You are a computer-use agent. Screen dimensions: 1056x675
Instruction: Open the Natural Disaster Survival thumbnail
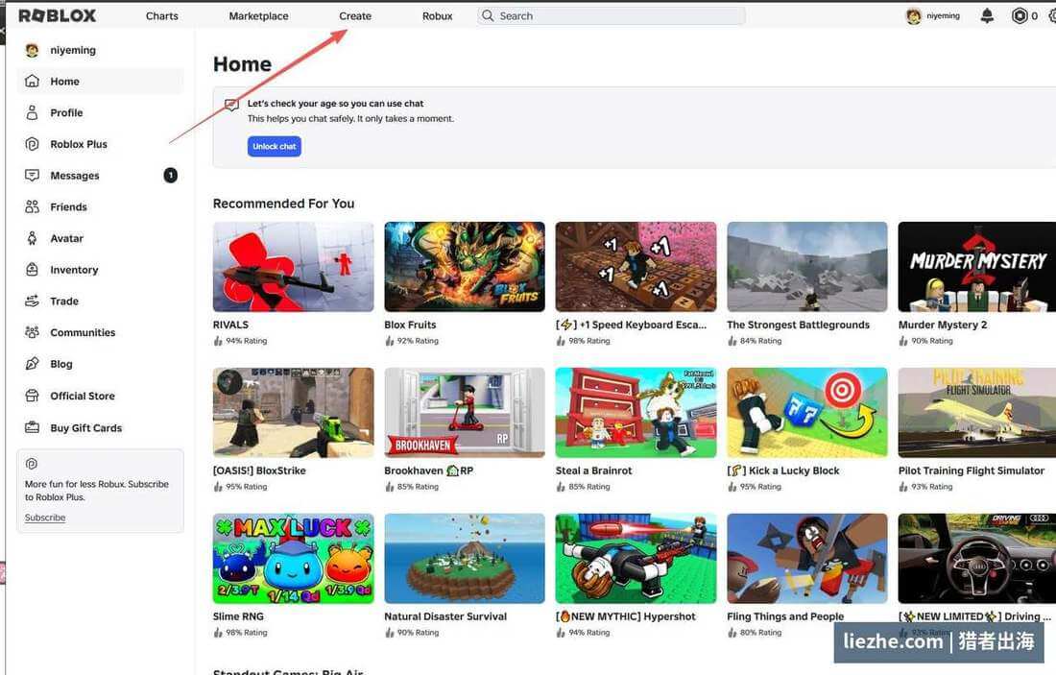465,559
